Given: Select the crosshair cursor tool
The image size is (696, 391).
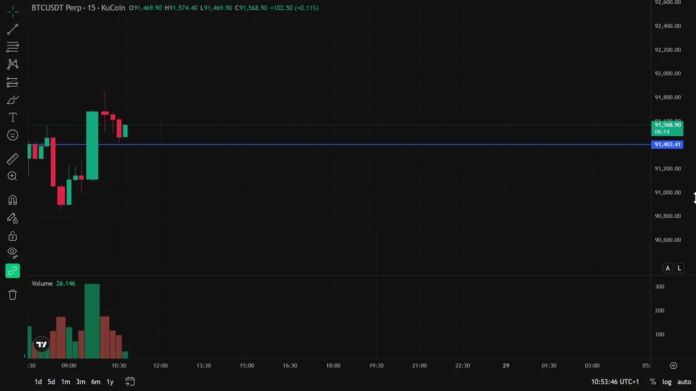Looking at the screenshot, I should coord(13,11).
